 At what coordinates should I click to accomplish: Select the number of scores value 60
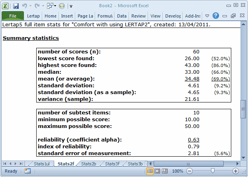[x=196, y=52]
